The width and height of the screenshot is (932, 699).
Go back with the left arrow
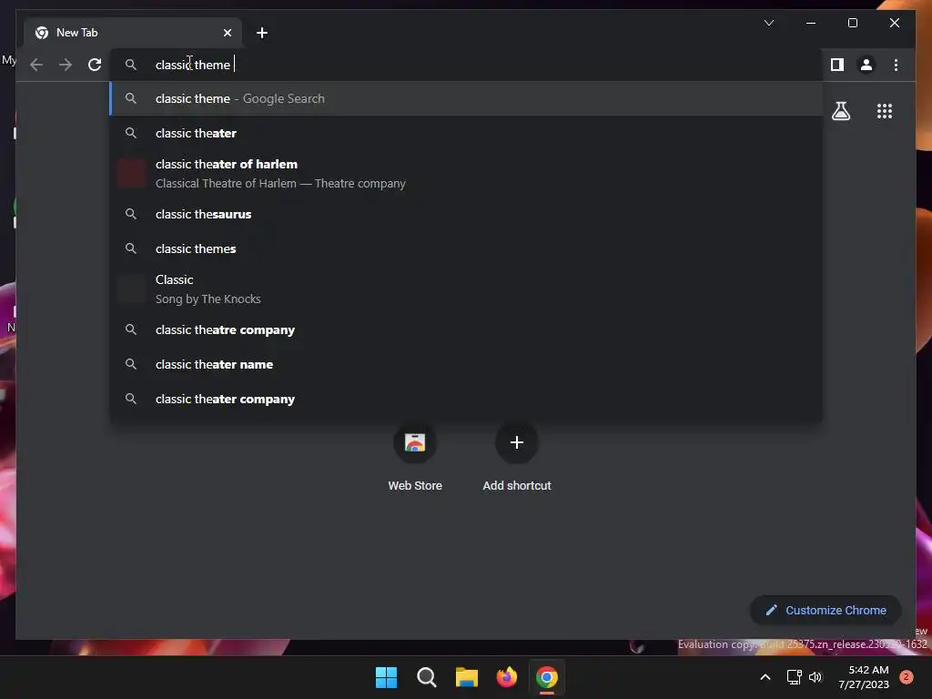tap(36, 65)
